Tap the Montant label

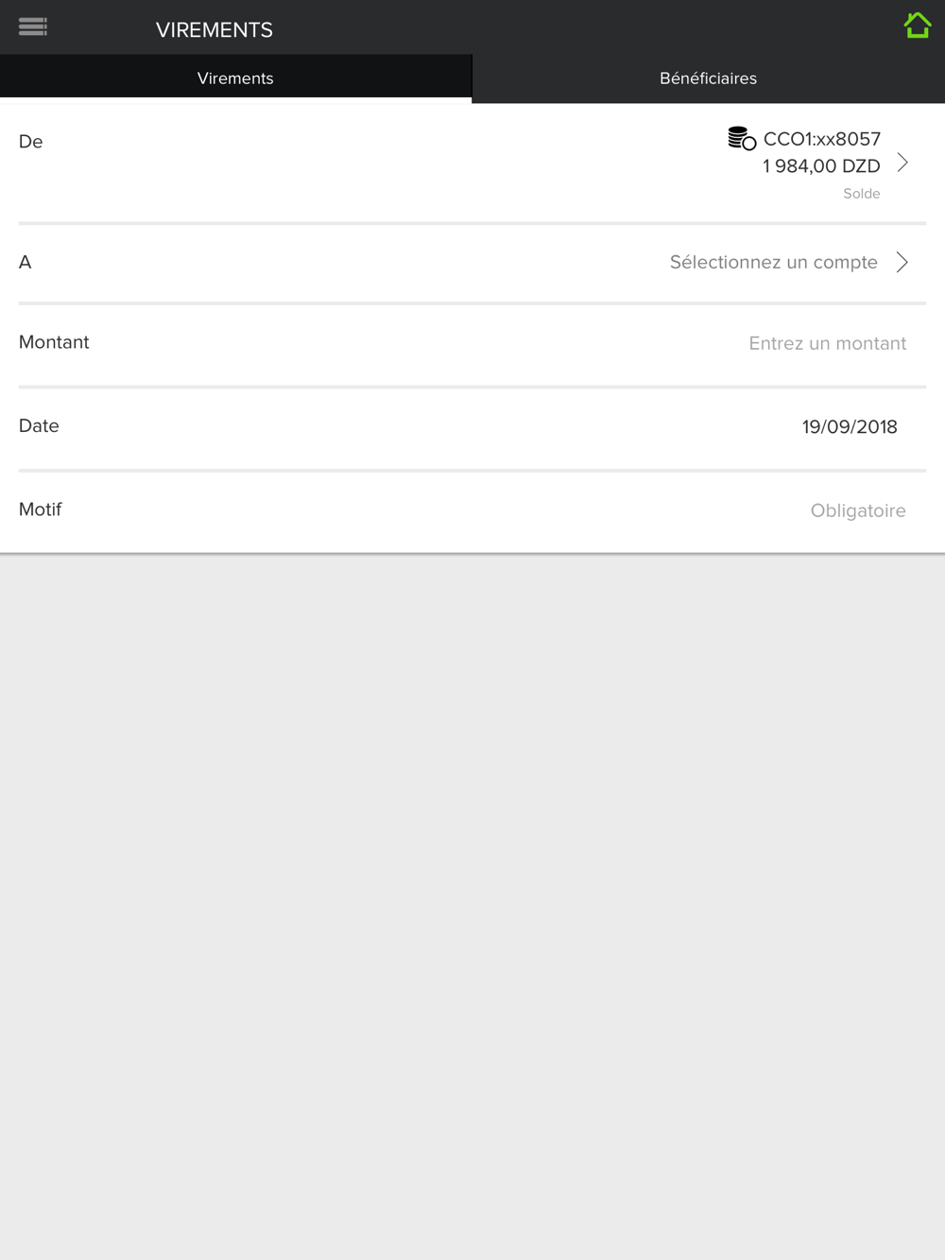(54, 342)
